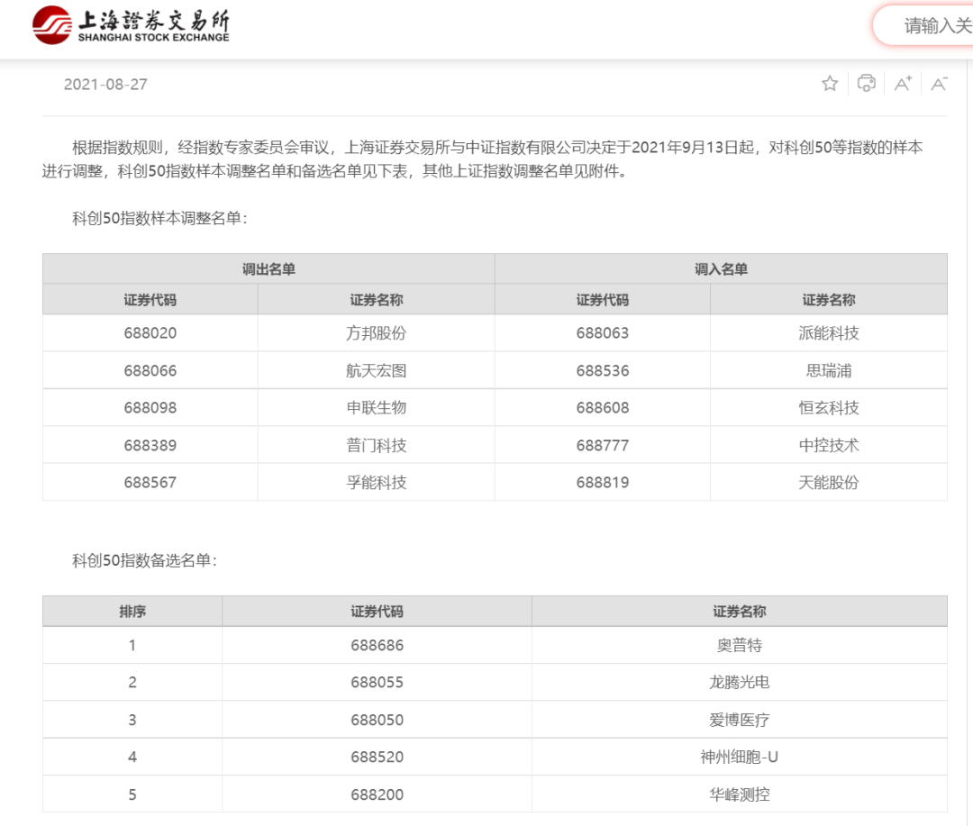This screenshot has height=826, width=973.
Task: Select code 688066 cell
Action: pyautogui.click(x=150, y=370)
